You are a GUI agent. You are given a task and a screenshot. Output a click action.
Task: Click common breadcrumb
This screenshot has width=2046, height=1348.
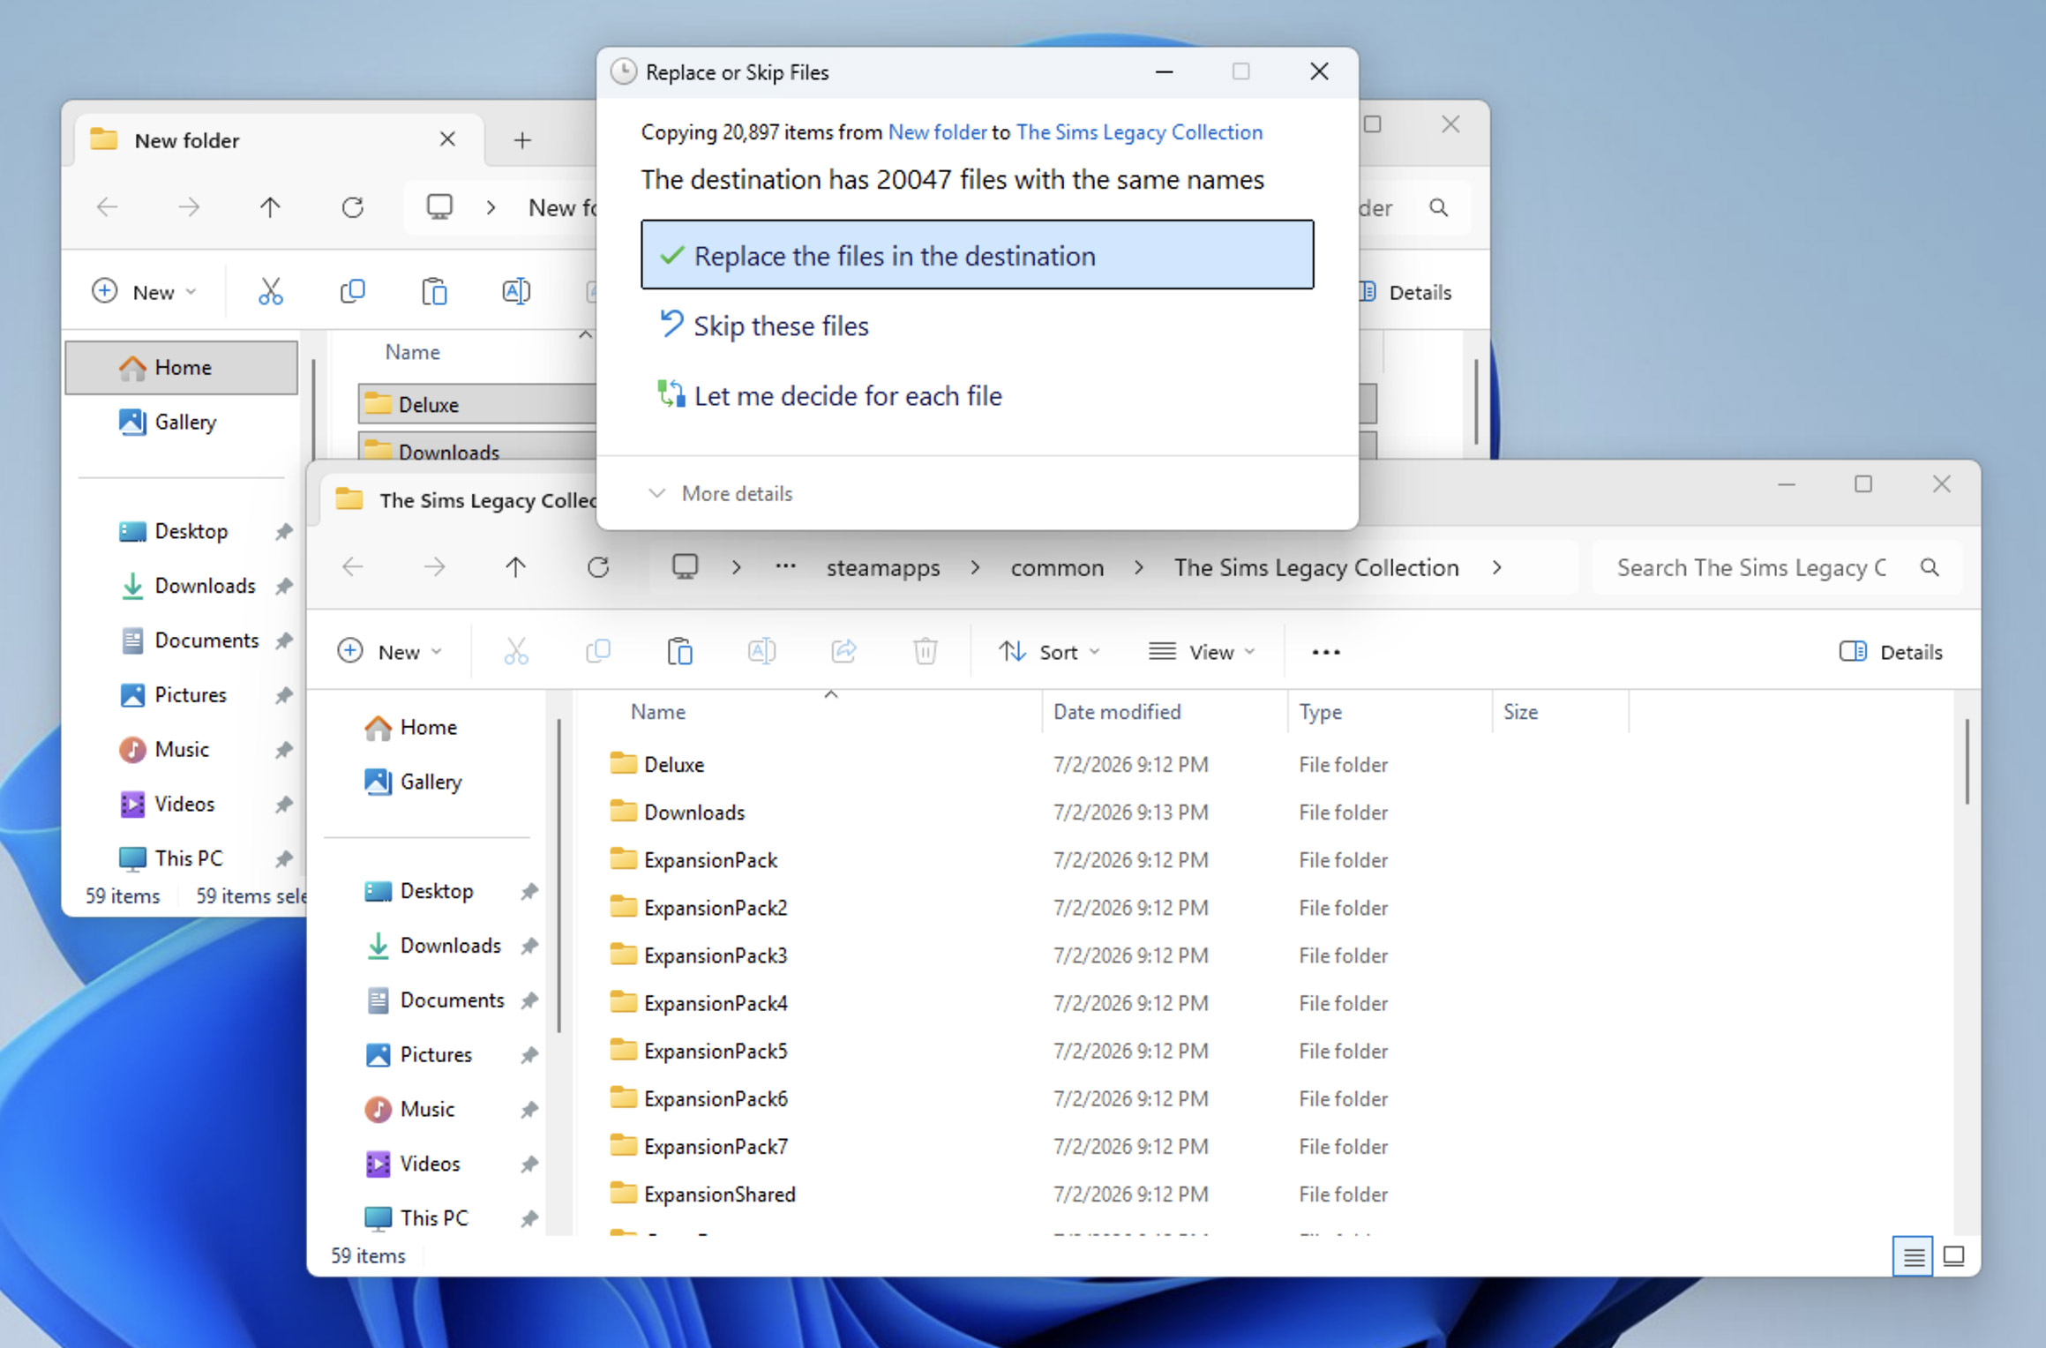(x=1057, y=567)
